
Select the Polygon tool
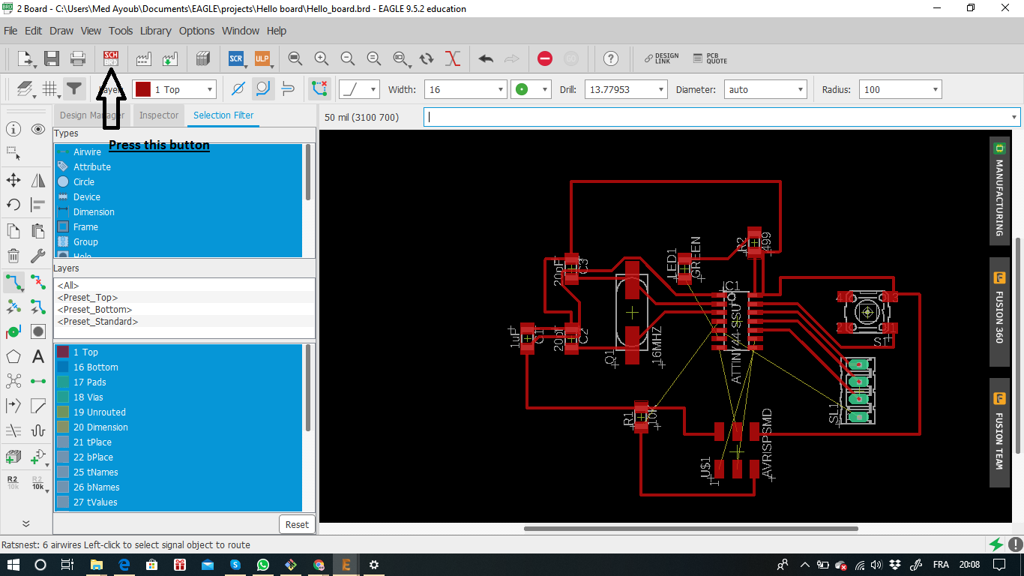(x=13, y=357)
